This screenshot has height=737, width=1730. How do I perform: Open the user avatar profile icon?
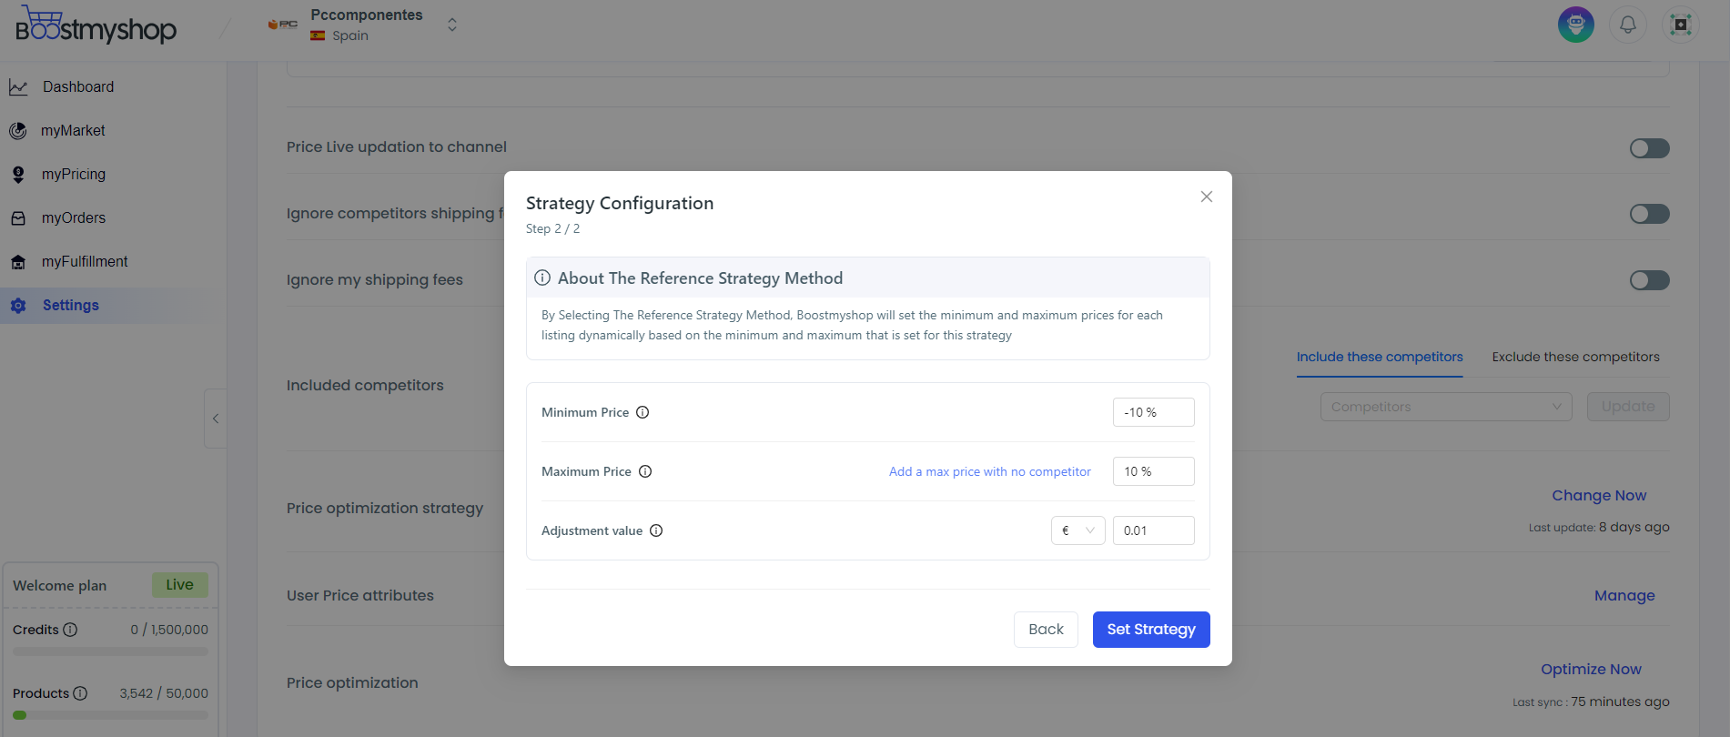point(1576,25)
